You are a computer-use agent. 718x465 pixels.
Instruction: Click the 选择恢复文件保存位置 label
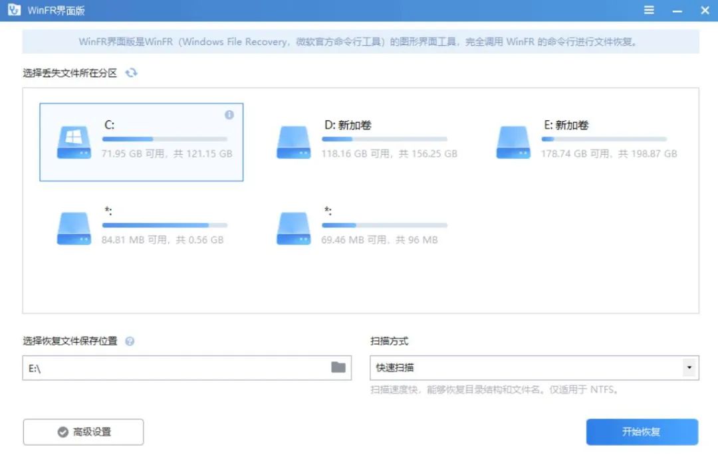point(70,341)
